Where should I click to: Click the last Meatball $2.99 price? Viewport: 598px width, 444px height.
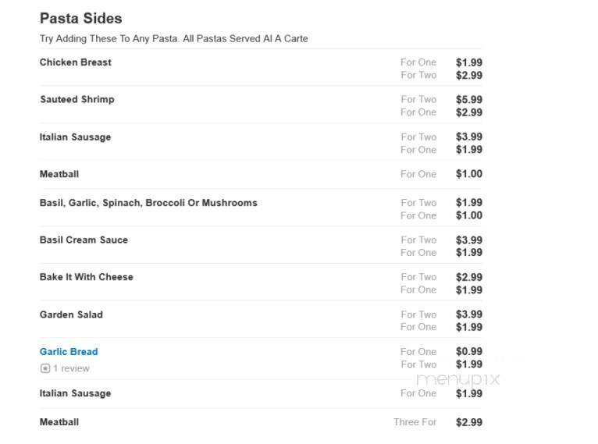tap(469, 422)
